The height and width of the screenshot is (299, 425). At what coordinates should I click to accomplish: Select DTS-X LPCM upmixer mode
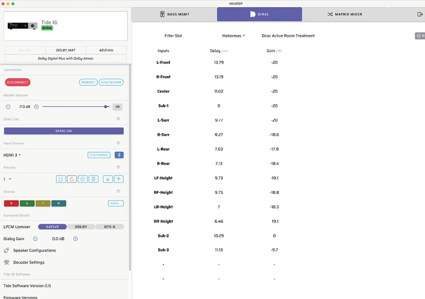(x=110, y=227)
